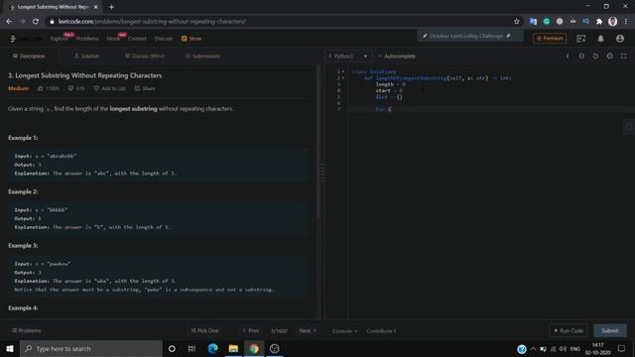This screenshot has width=635, height=357.
Task: Open the Action Center notifications
Action: (x=621, y=348)
